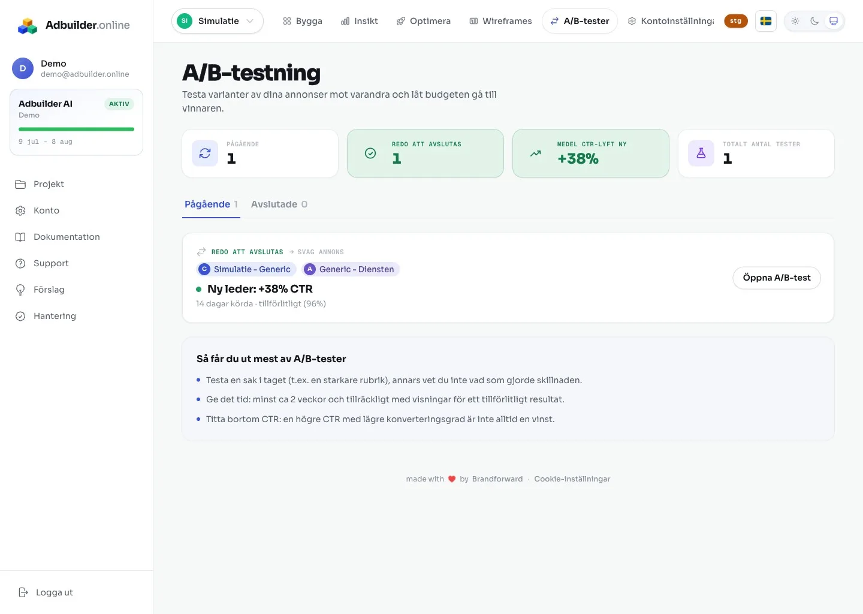Click the Hantering checkmark badge icon
Image resolution: width=863 pixels, height=614 pixels.
coord(20,316)
